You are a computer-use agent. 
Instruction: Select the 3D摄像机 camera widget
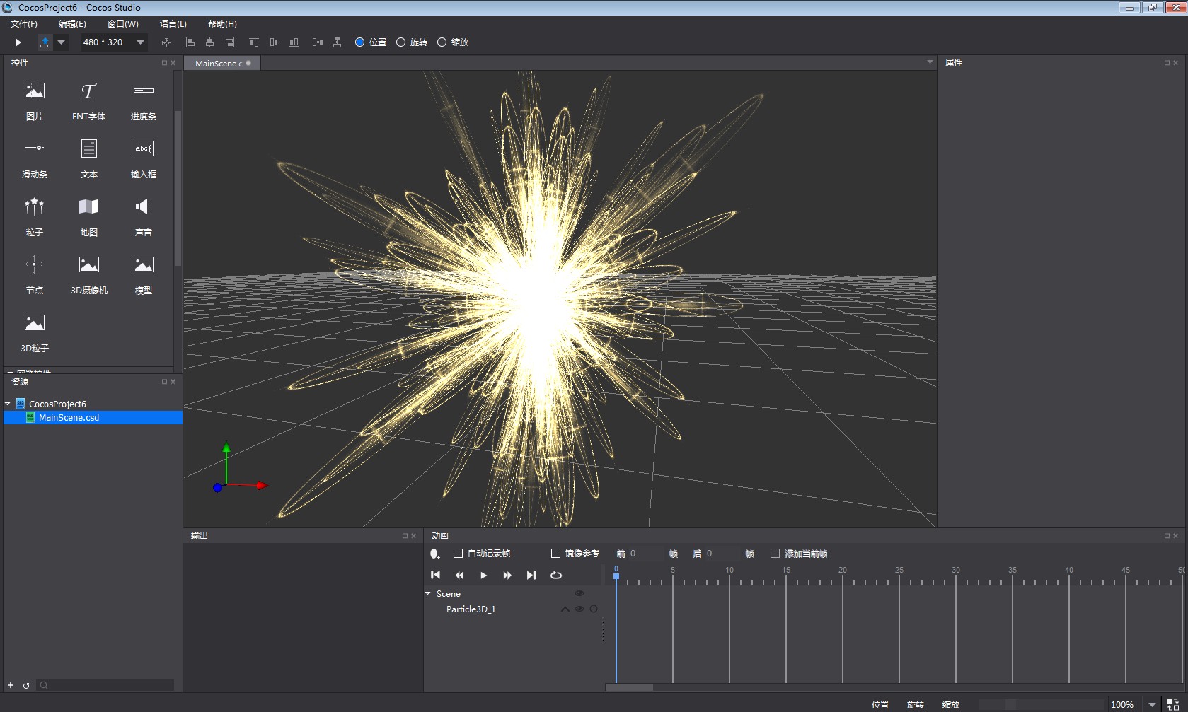pos(88,275)
